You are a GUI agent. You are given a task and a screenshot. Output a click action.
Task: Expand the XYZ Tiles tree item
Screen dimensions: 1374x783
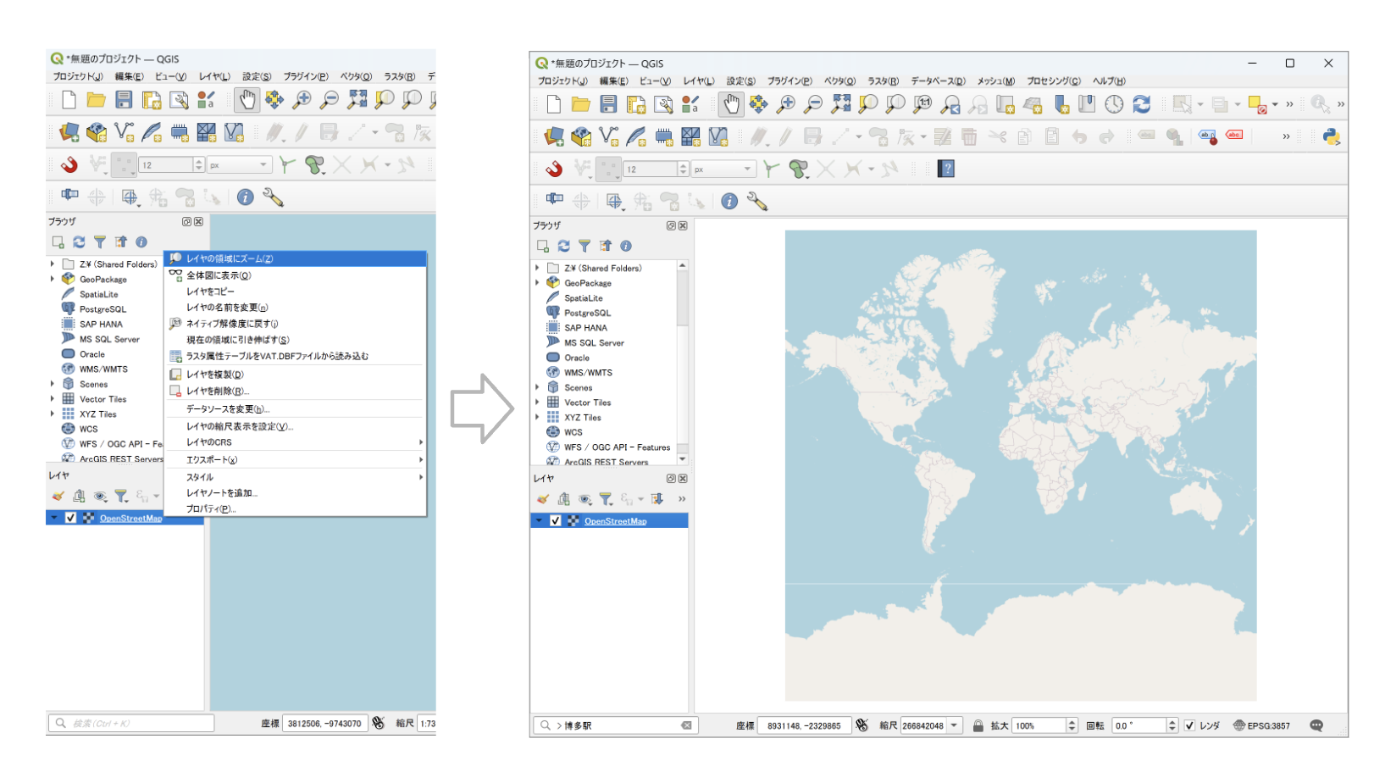click(x=538, y=417)
